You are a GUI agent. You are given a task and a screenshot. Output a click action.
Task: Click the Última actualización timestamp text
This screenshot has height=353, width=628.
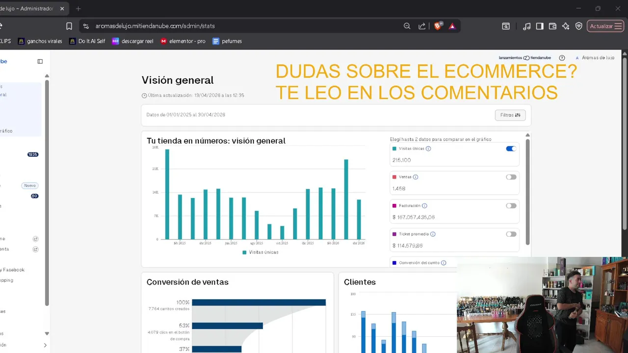(196, 96)
